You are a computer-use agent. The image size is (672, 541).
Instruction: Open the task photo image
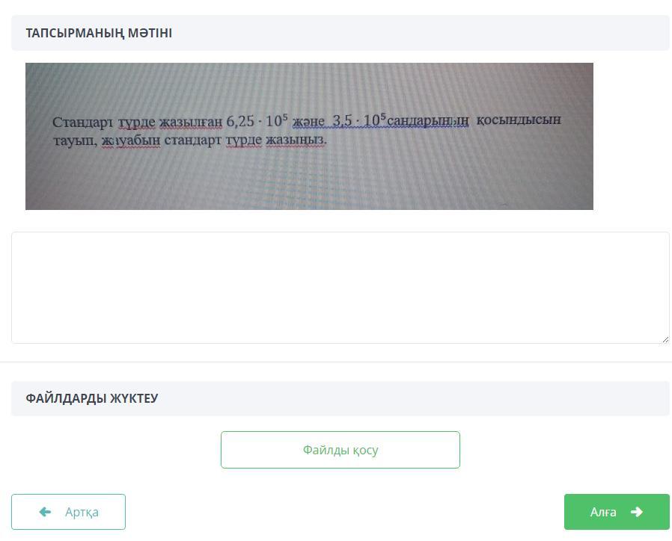tap(309, 136)
